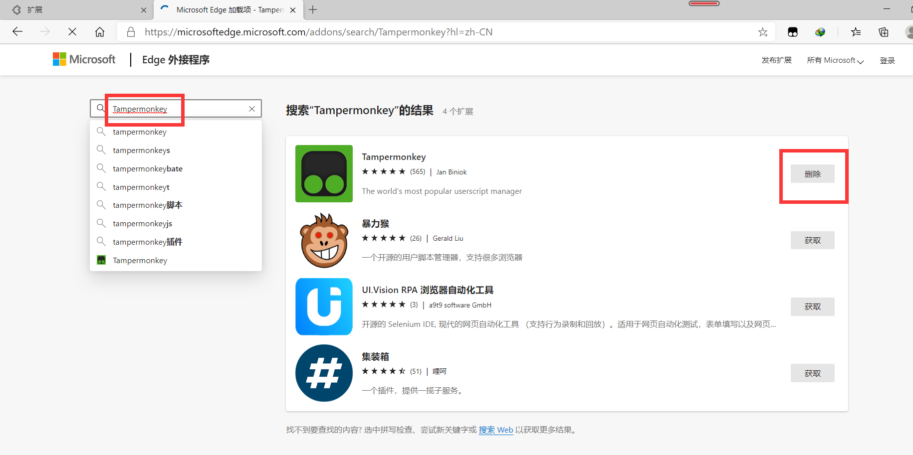Open the 暴力猴 result title
The width and height of the screenshot is (913, 455).
[375, 224]
